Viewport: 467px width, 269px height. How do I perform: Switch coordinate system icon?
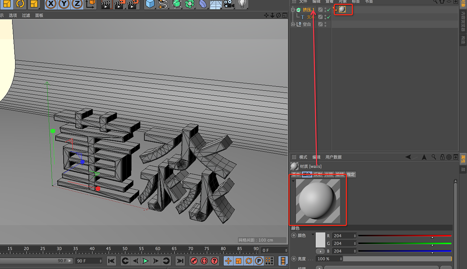click(91, 4)
